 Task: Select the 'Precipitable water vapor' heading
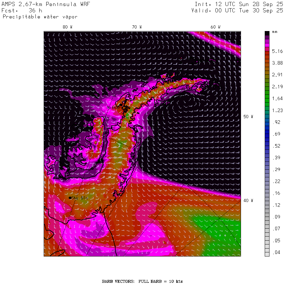point(40,17)
